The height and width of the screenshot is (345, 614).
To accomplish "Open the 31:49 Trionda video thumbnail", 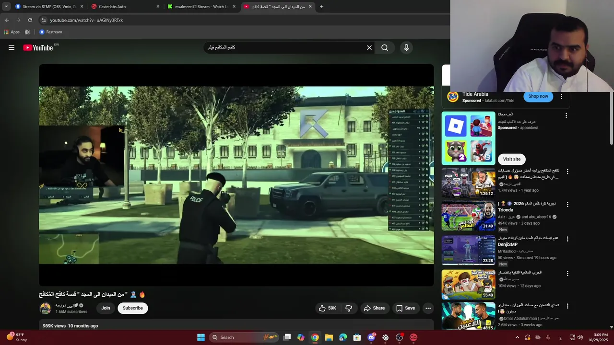I will 468,216.
